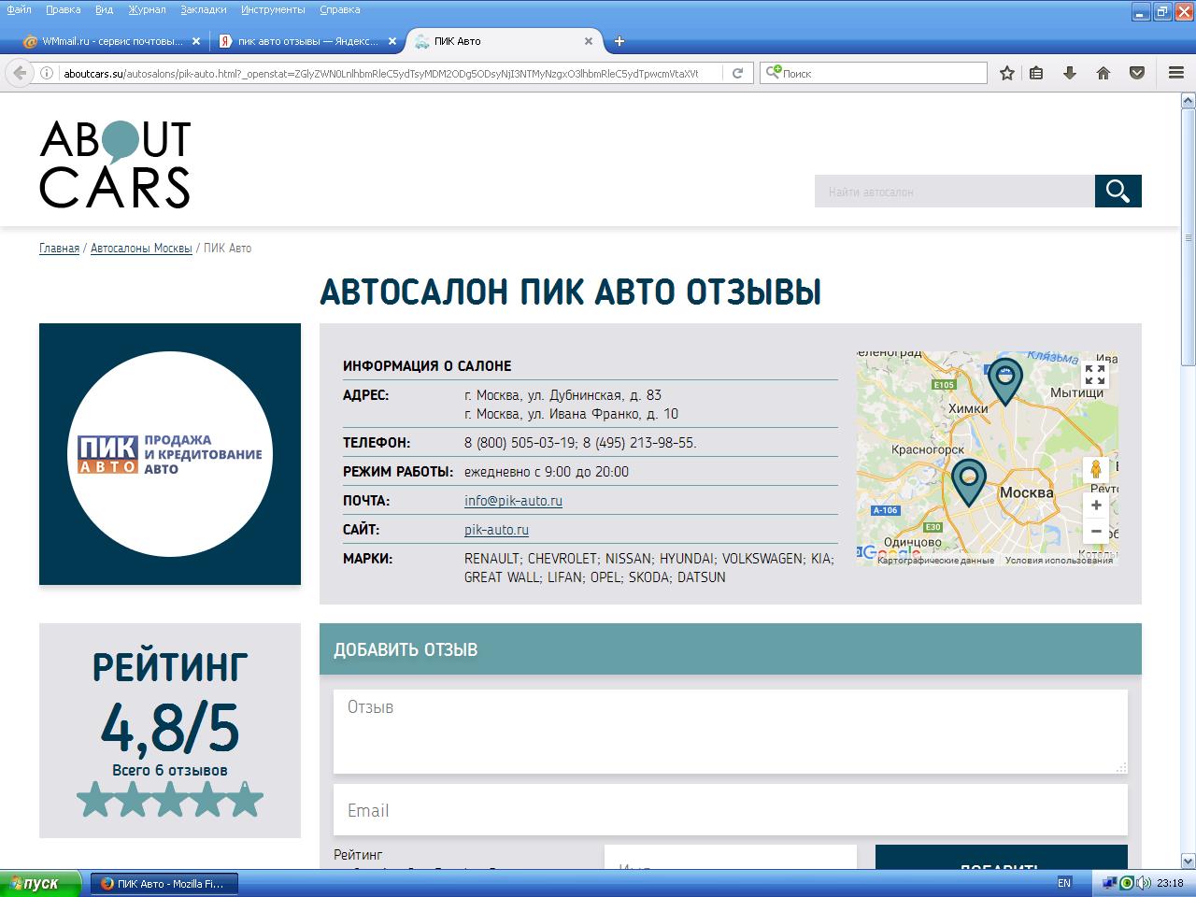
Task: Click the Pocket save icon
Action: [x=1137, y=73]
